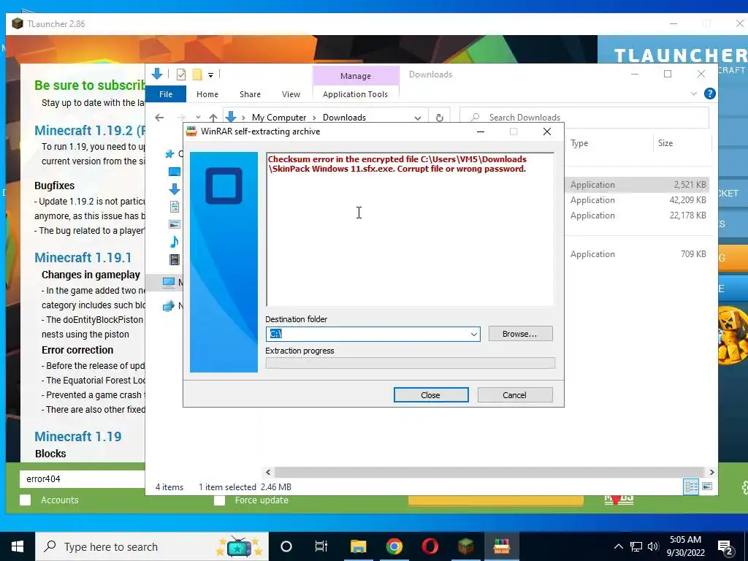Viewport: 748px width, 561px height.
Task: Select the 22,178 KB Application row
Action: tap(638, 215)
